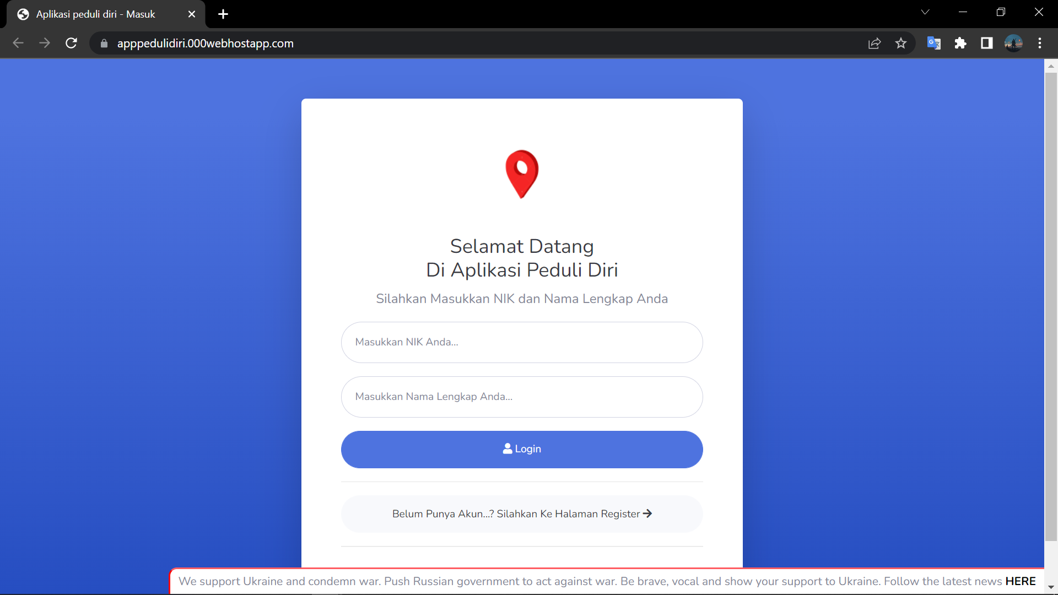The height and width of the screenshot is (595, 1058).
Task: Open a new tab
Action: click(x=223, y=14)
